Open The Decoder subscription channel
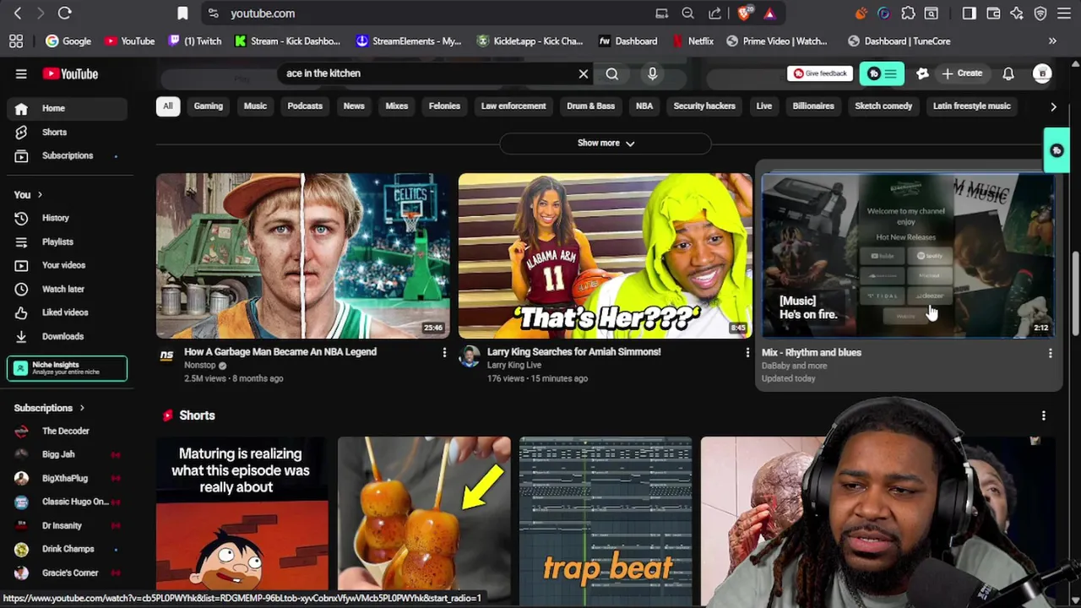The height and width of the screenshot is (608, 1081). pyautogui.click(x=67, y=431)
